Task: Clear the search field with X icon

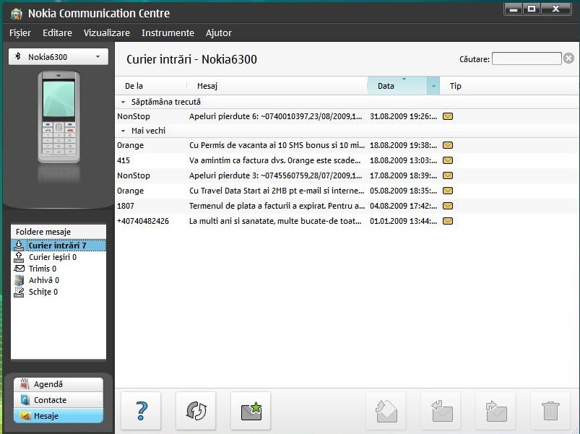Action: pos(569,58)
